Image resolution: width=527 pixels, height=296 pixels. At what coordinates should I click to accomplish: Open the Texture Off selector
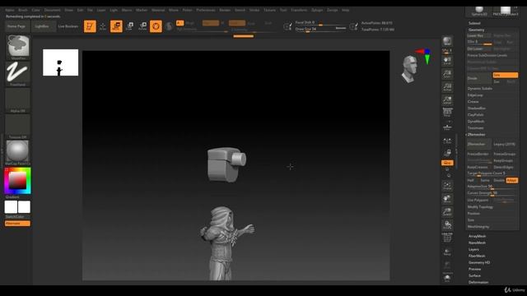point(18,126)
